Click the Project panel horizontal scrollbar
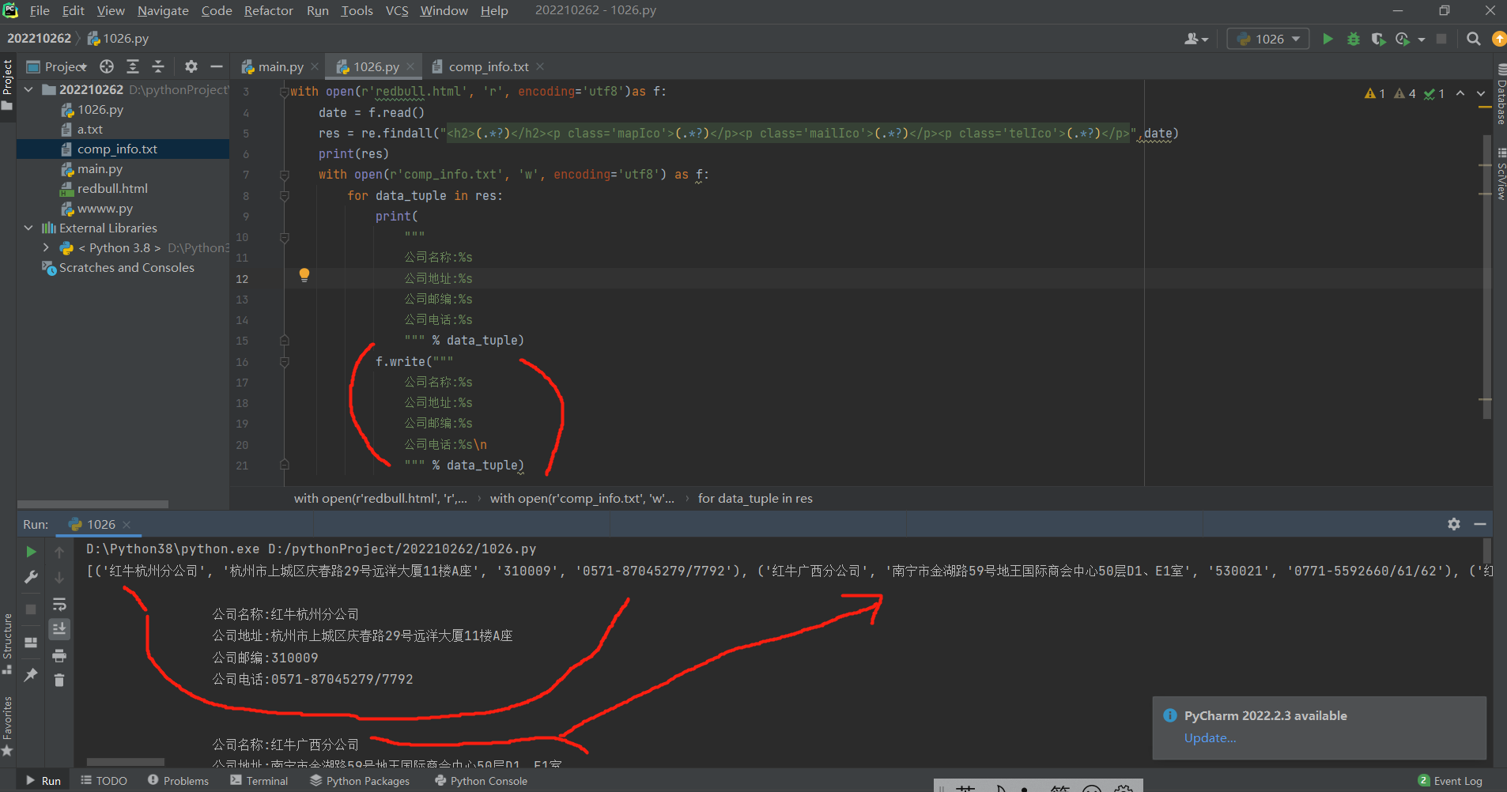Viewport: 1507px width, 792px height. click(x=93, y=504)
